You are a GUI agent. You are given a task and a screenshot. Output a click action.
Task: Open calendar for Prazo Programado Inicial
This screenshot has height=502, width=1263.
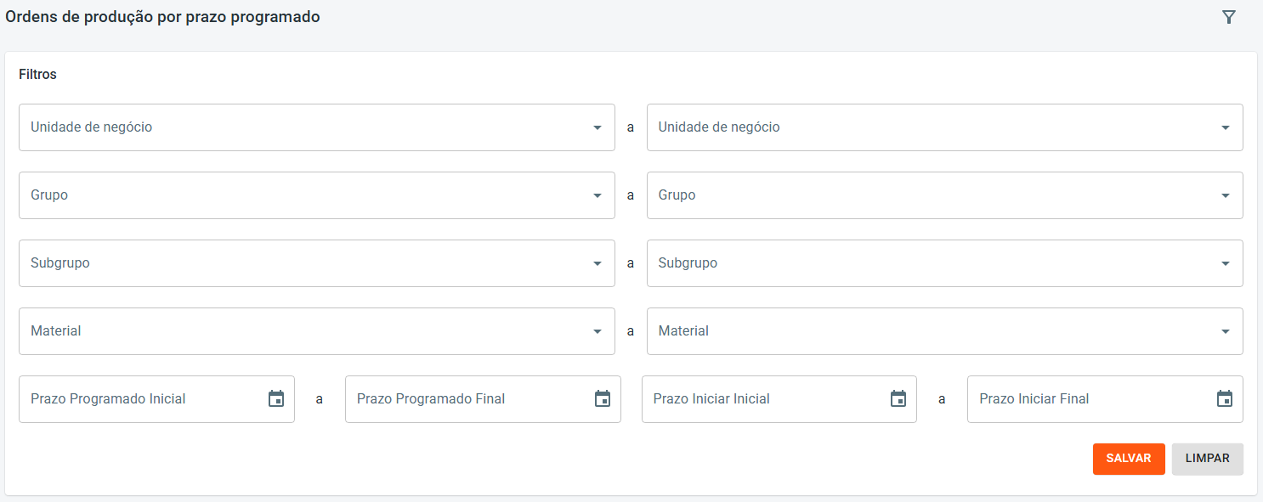pyautogui.click(x=276, y=399)
